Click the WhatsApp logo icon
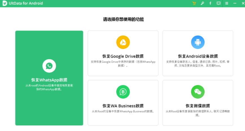The image size is (245, 131). [49, 66]
